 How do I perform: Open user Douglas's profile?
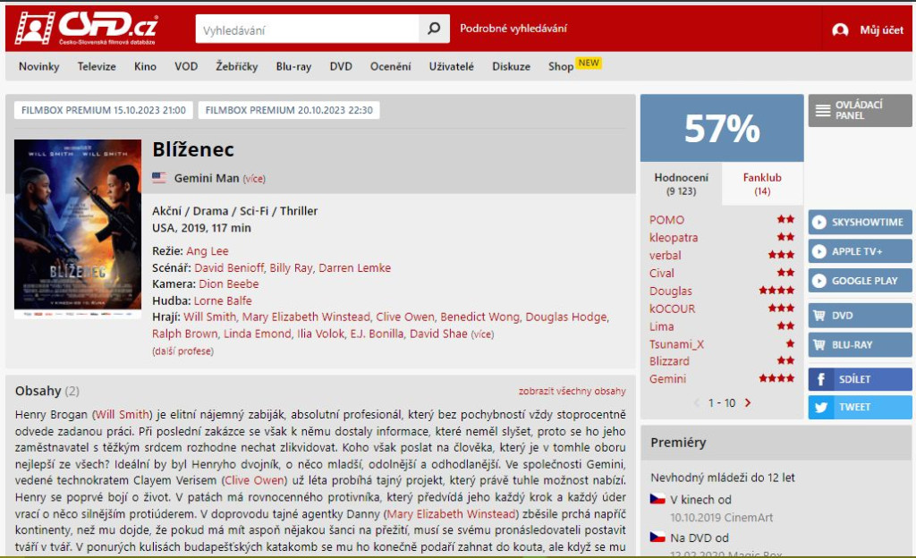coord(671,291)
